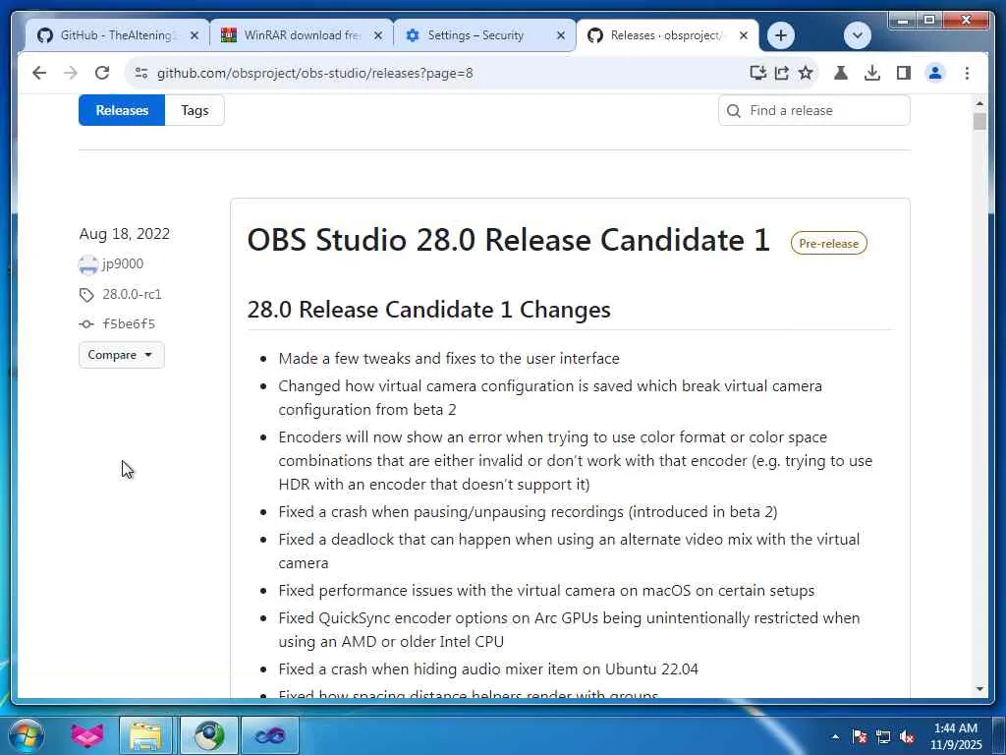Screen dimensions: 1006x755
Task: Focus the Find a release search box
Action: [813, 110]
